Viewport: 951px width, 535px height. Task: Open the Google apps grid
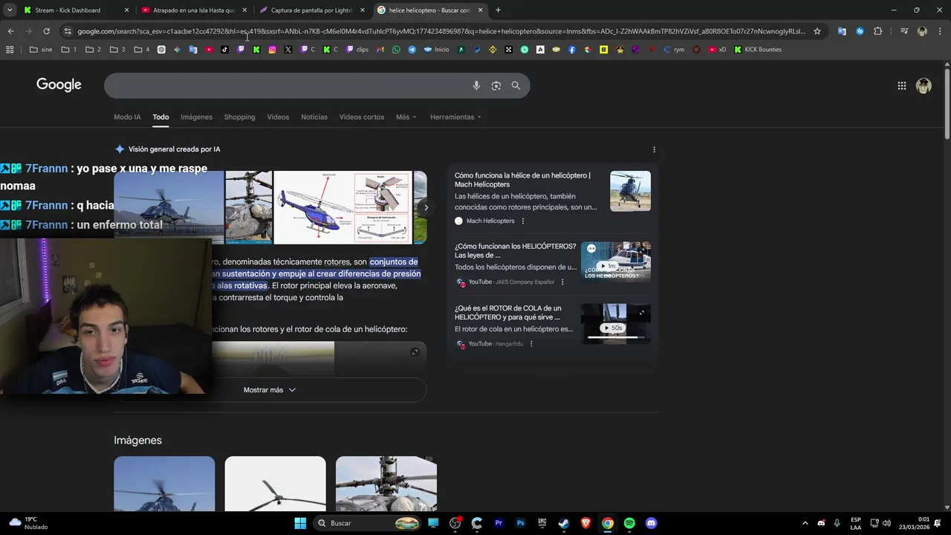point(901,85)
